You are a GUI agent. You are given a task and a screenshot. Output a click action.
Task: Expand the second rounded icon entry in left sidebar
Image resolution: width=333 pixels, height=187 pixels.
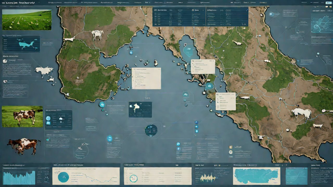[x=5, y=81]
